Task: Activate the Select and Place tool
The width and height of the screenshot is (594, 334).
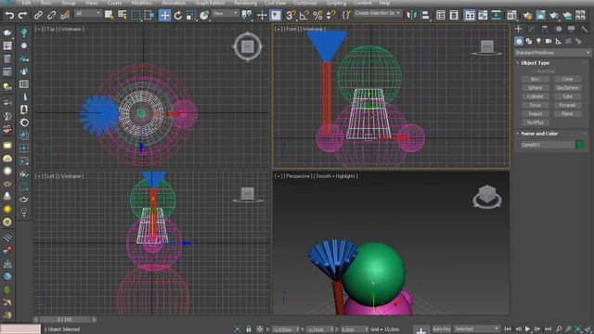Action: (x=204, y=15)
